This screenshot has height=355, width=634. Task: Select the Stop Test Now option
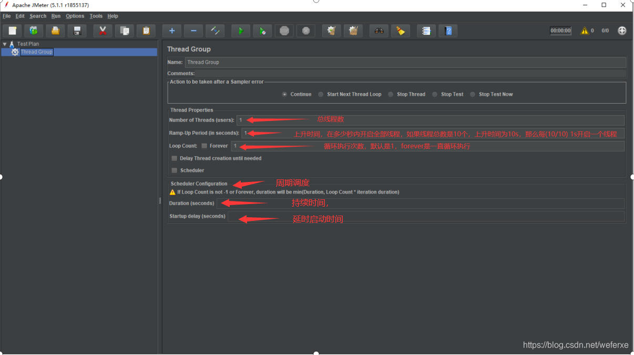(473, 95)
